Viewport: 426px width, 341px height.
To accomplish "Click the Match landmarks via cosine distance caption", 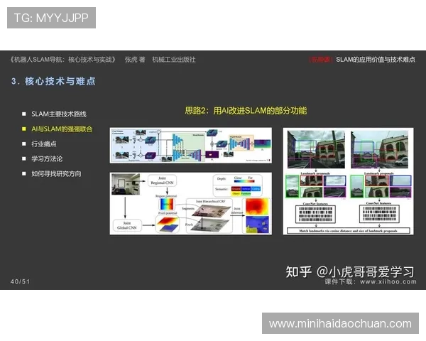I will pyautogui.click(x=349, y=231).
